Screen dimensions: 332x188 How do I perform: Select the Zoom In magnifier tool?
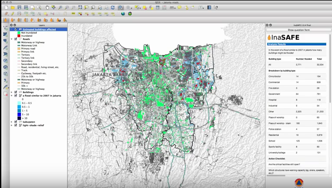coord(60,8)
